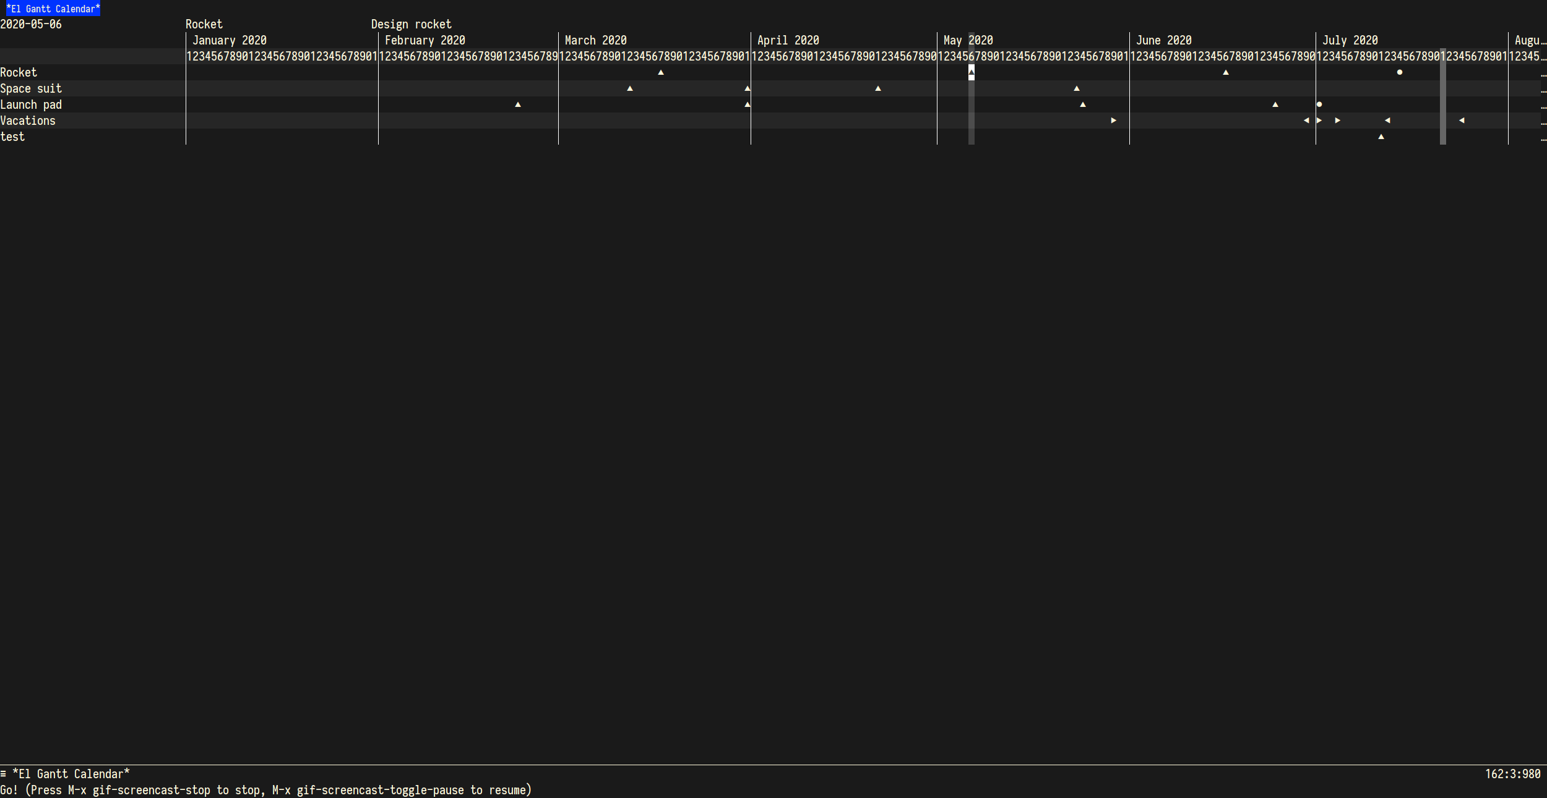This screenshot has width=1547, height=798.
Task: Click the Space suit triangle marker in May
Action: [1077, 88]
